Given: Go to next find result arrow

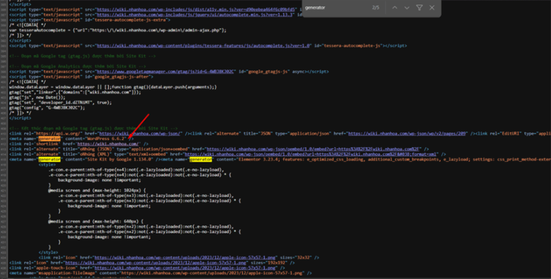Looking at the screenshot, I should click(x=407, y=8).
